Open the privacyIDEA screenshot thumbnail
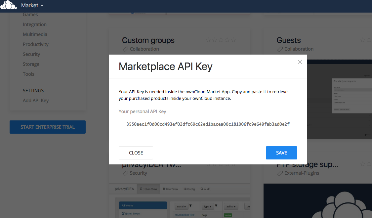 point(180,201)
